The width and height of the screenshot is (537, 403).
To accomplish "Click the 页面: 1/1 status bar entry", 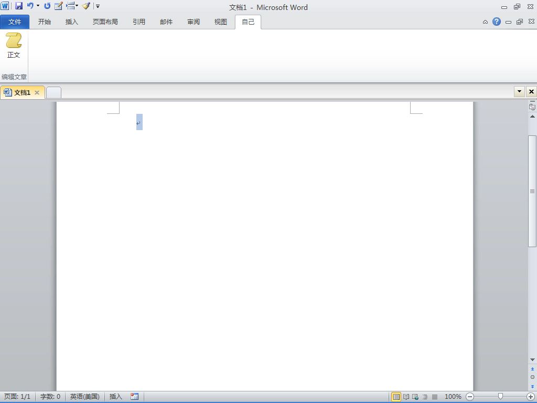I will pyautogui.click(x=17, y=397).
